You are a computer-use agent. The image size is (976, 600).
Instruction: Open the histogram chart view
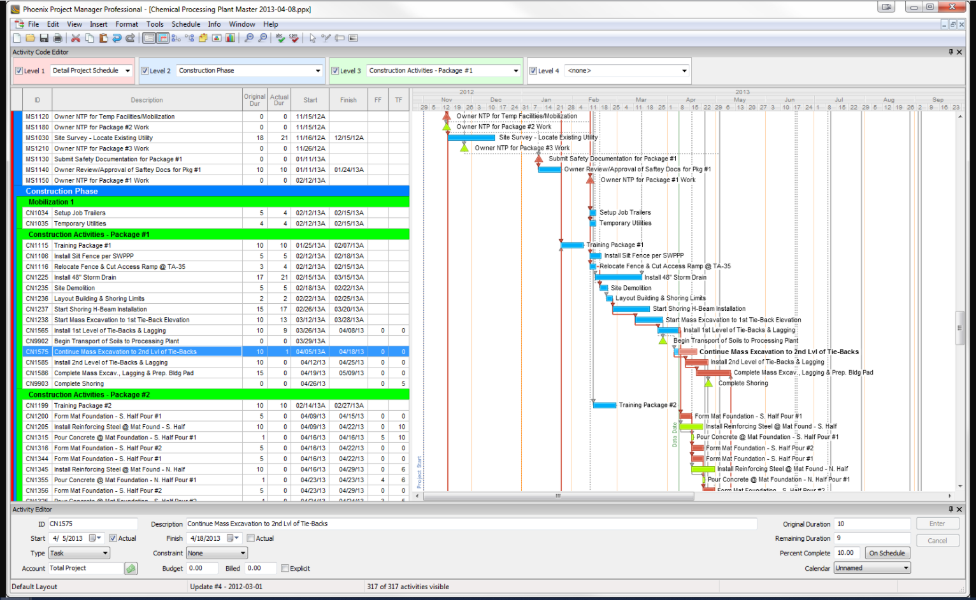[229, 38]
